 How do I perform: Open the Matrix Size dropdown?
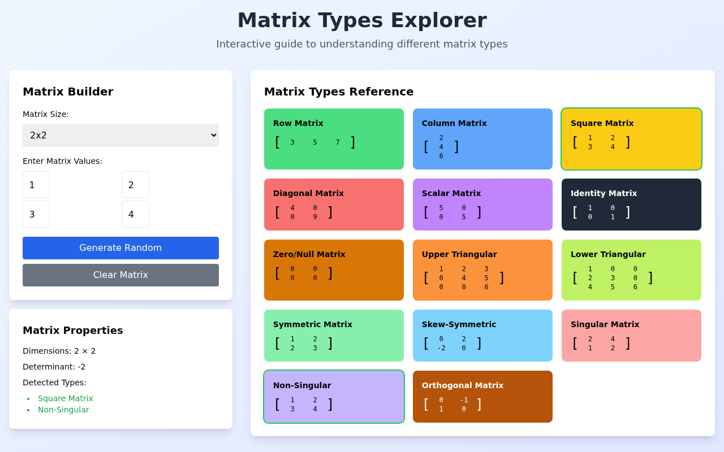pos(120,135)
